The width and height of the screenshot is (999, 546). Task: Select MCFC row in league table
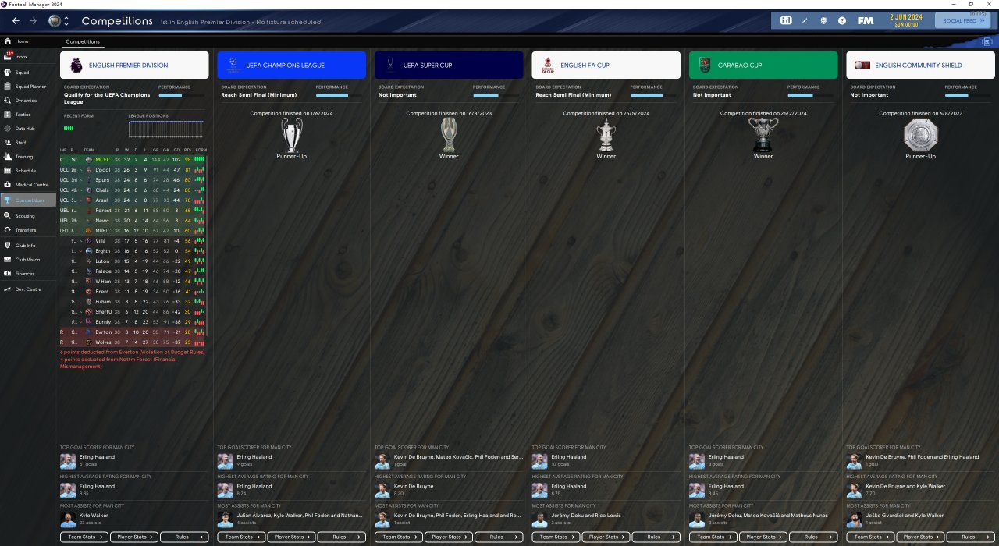(x=133, y=159)
